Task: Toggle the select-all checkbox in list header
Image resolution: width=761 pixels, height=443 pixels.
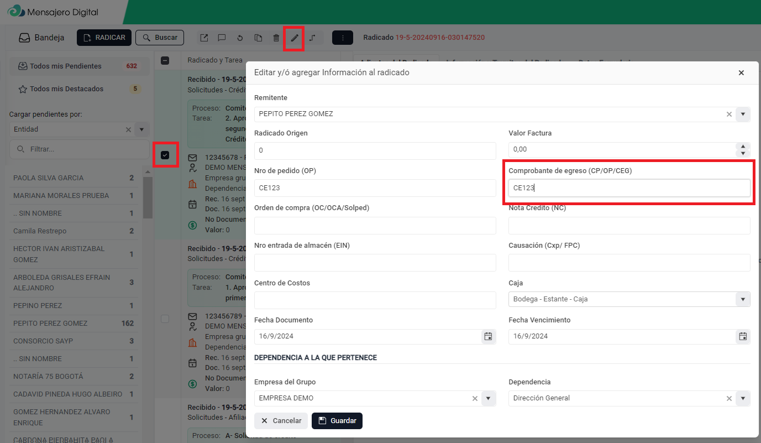Action: click(165, 60)
